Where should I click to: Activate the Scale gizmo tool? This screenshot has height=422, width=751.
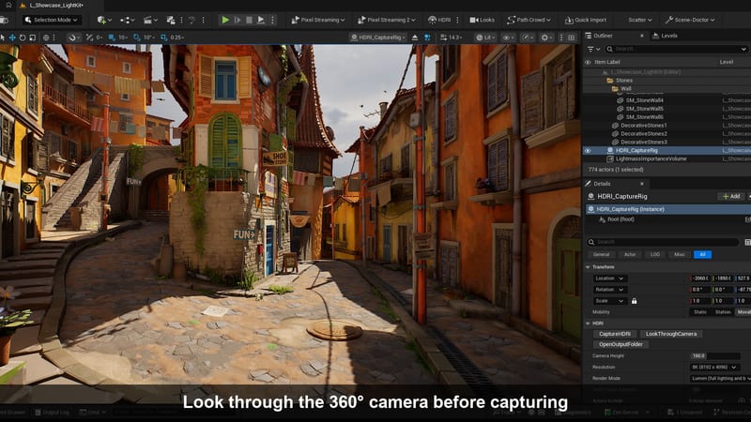coord(33,37)
